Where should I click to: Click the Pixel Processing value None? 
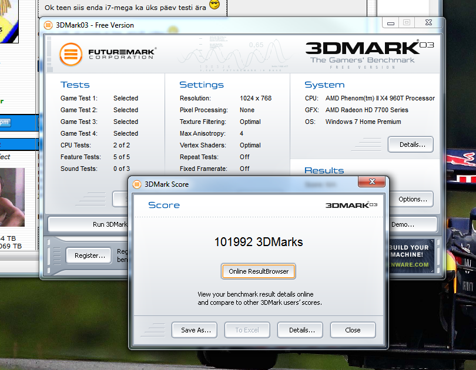tap(247, 110)
